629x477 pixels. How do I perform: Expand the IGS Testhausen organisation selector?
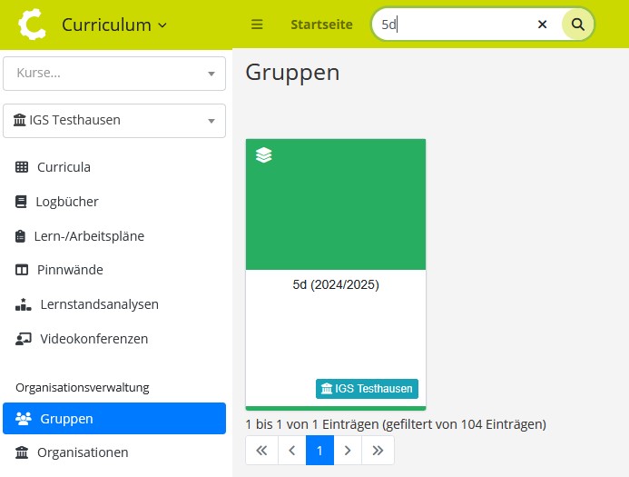[x=114, y=121]
